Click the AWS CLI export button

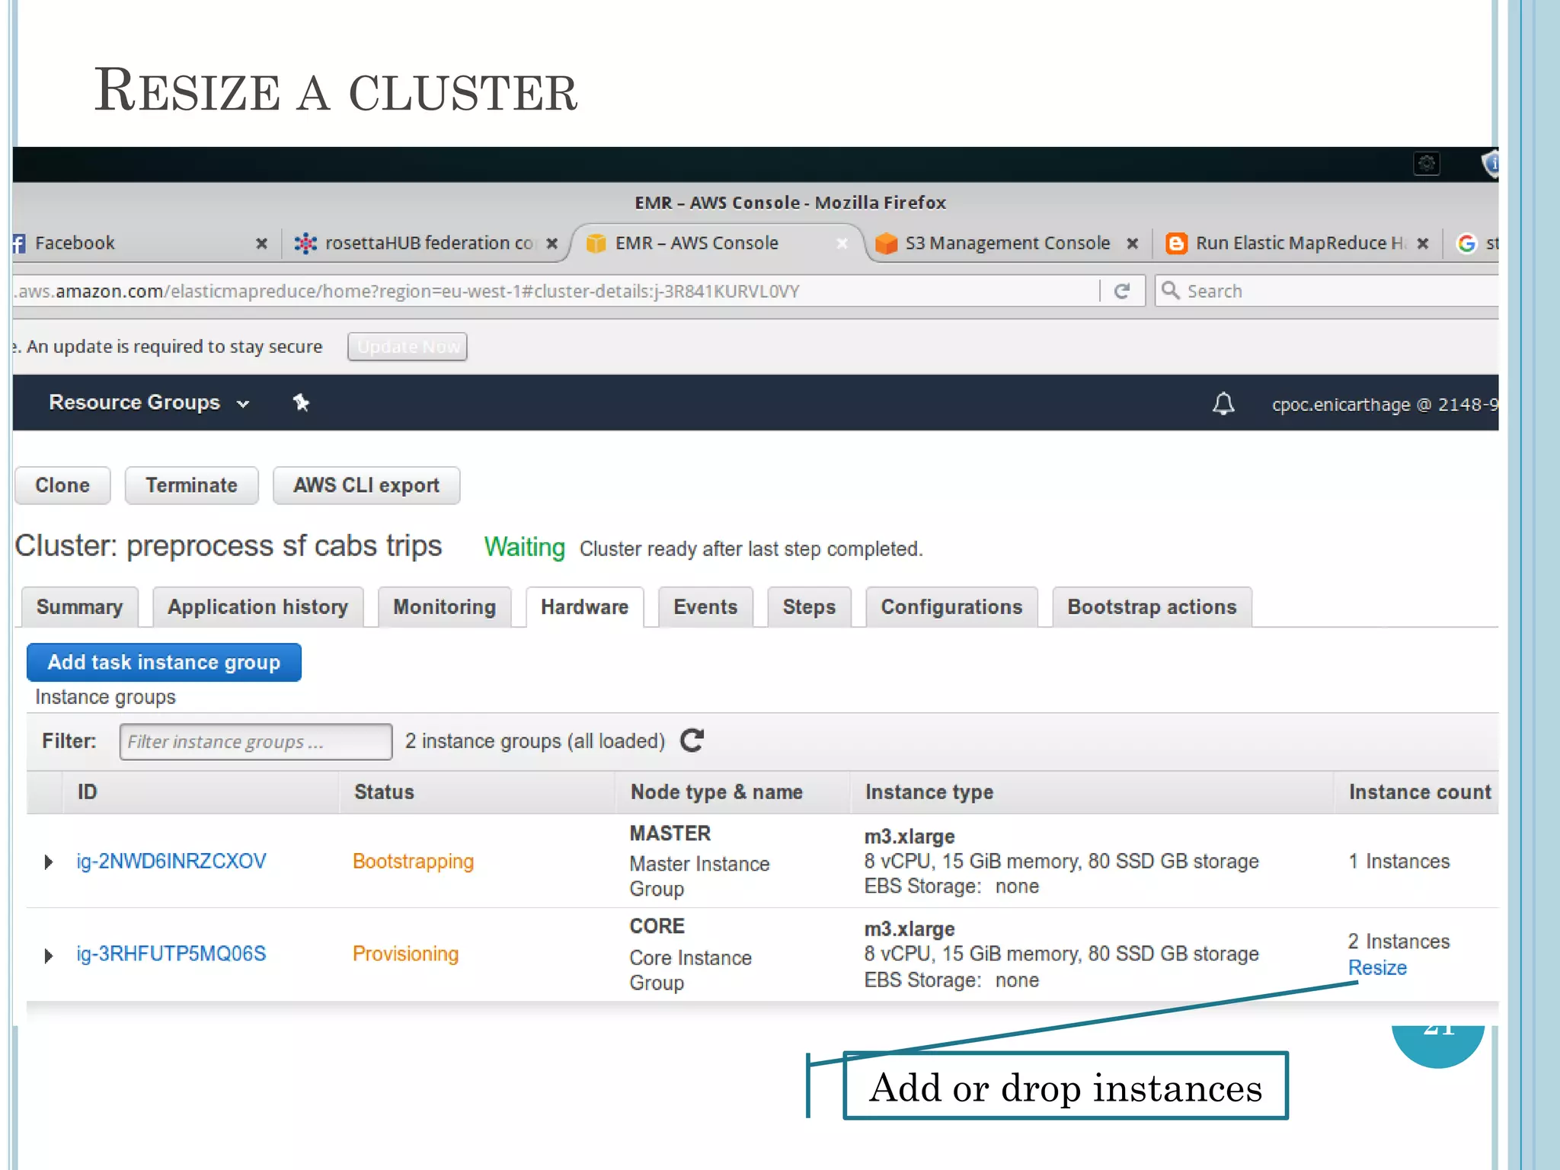pos(366,485)
